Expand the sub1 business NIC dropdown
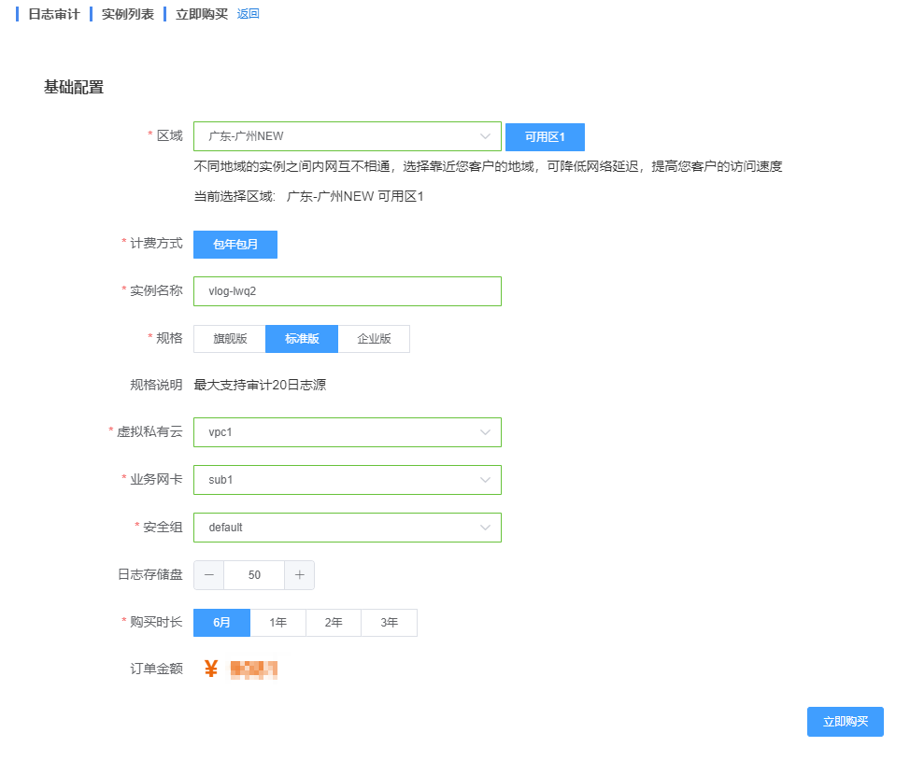910x775 pixels. click(x=347, y=480)
